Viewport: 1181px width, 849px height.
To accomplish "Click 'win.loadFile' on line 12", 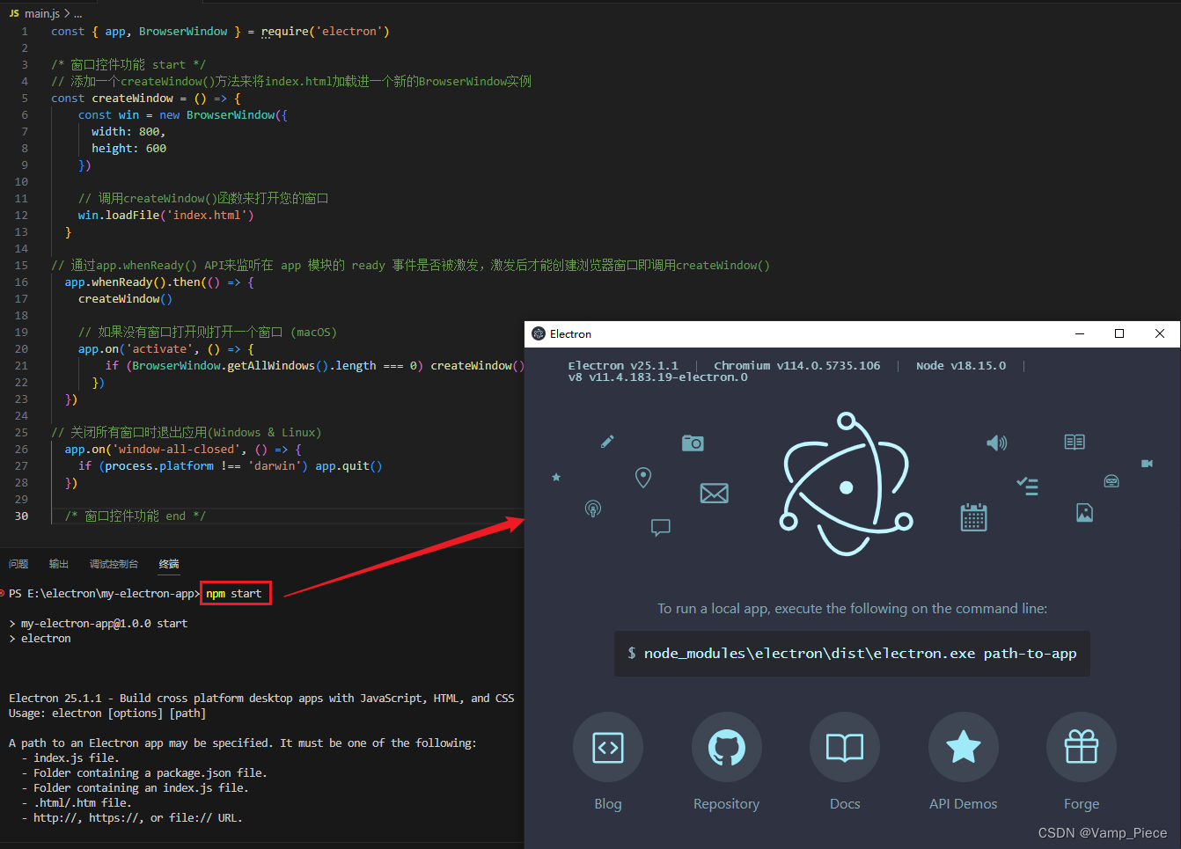I will pos(119,215).
